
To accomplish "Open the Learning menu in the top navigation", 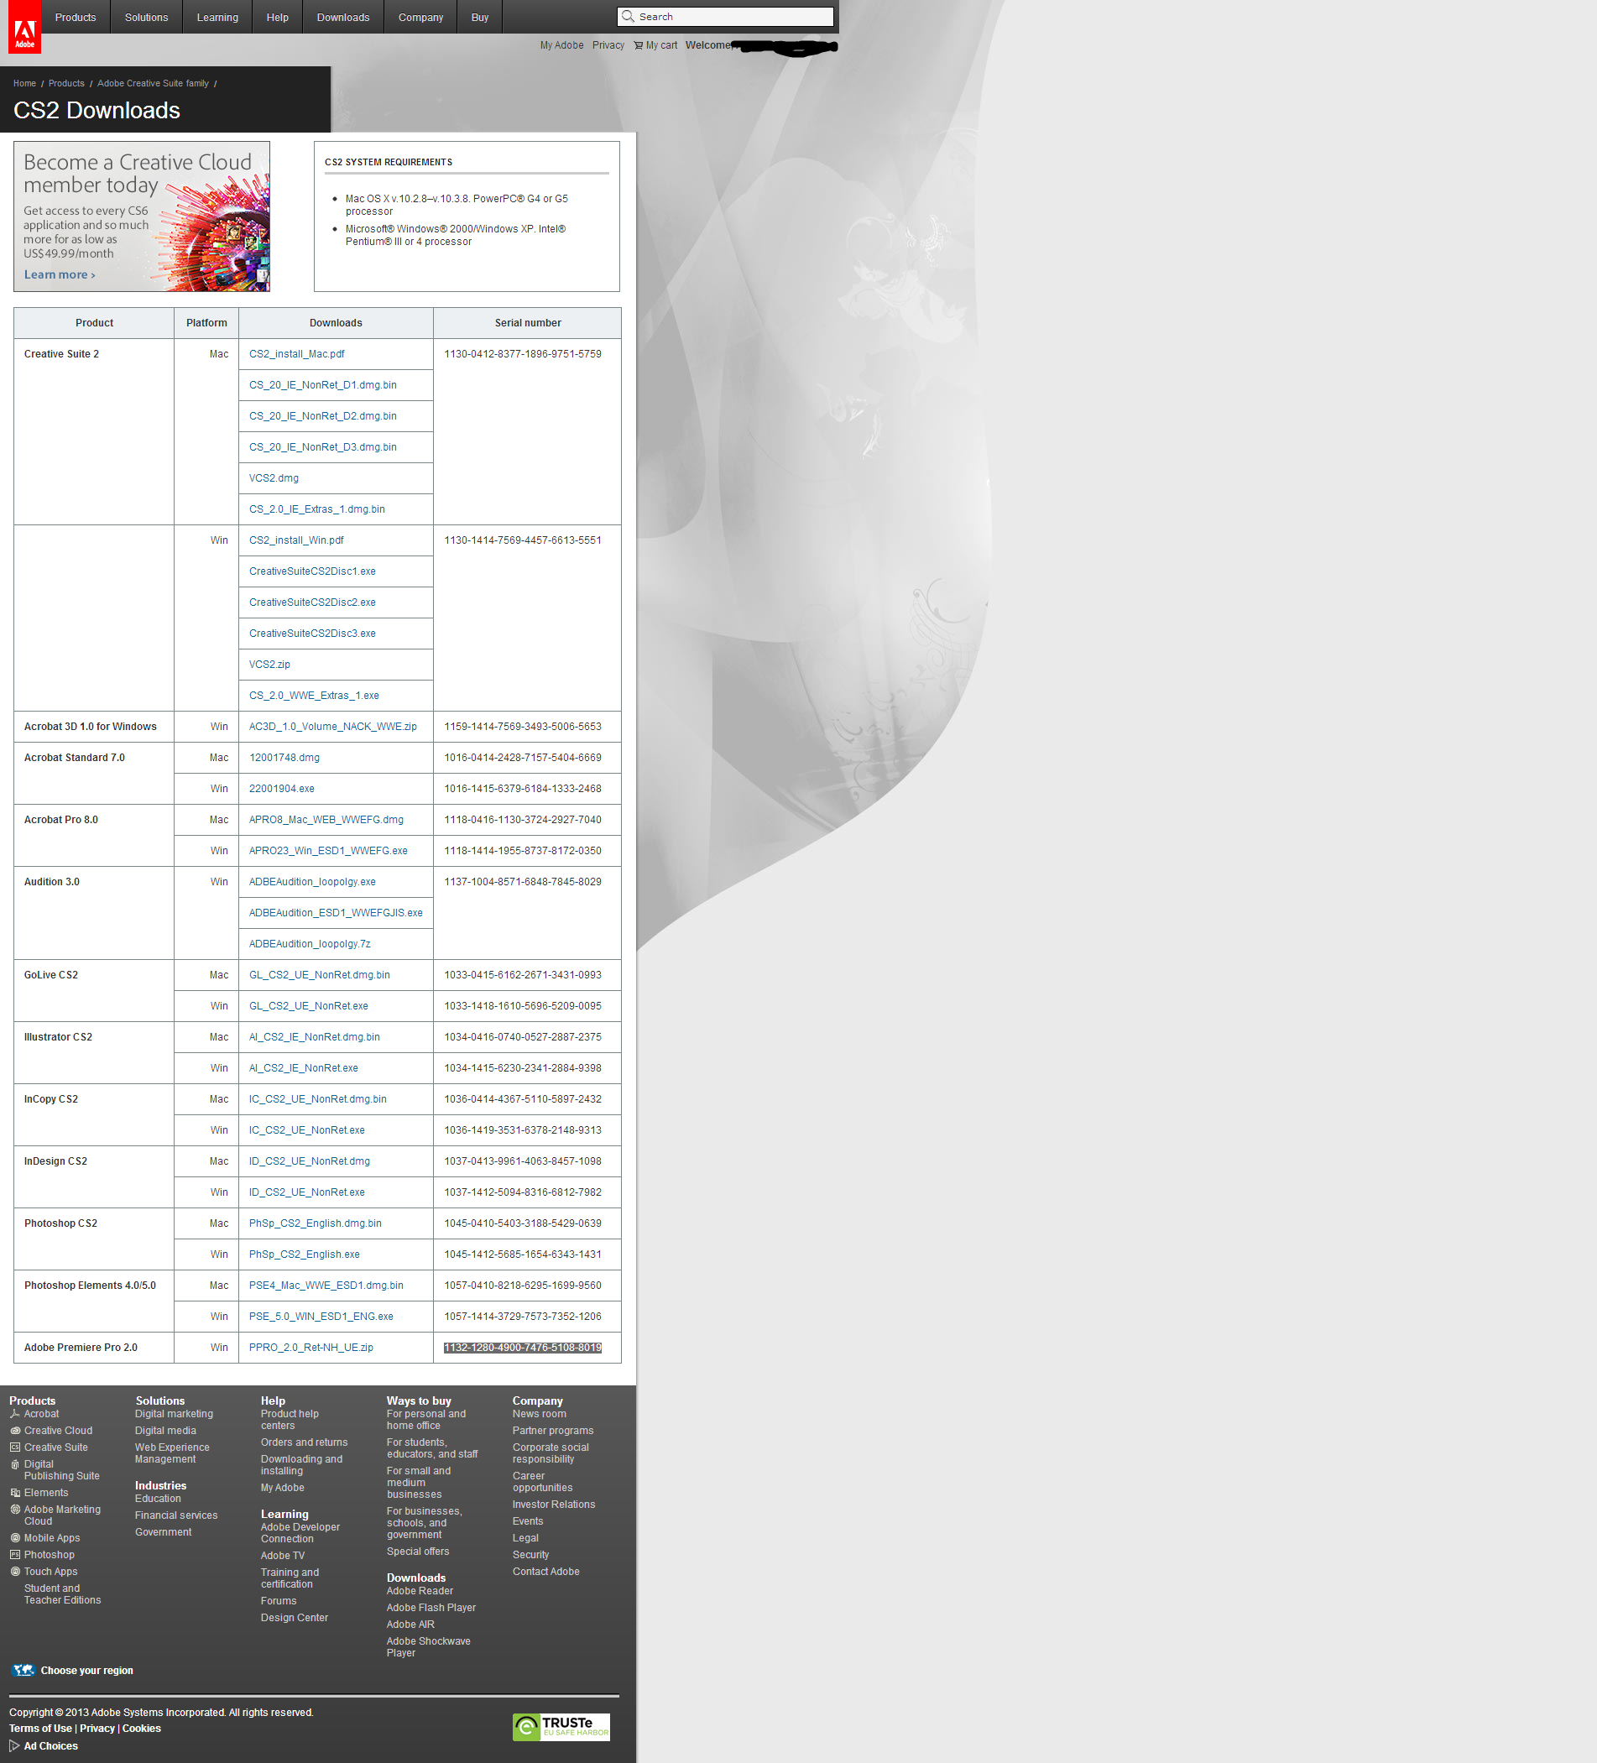I will tap(217, 18).
